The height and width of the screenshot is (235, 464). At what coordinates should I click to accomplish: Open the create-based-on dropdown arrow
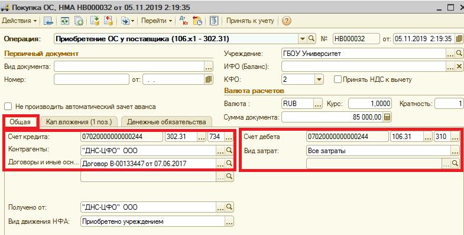click(133, 21)
